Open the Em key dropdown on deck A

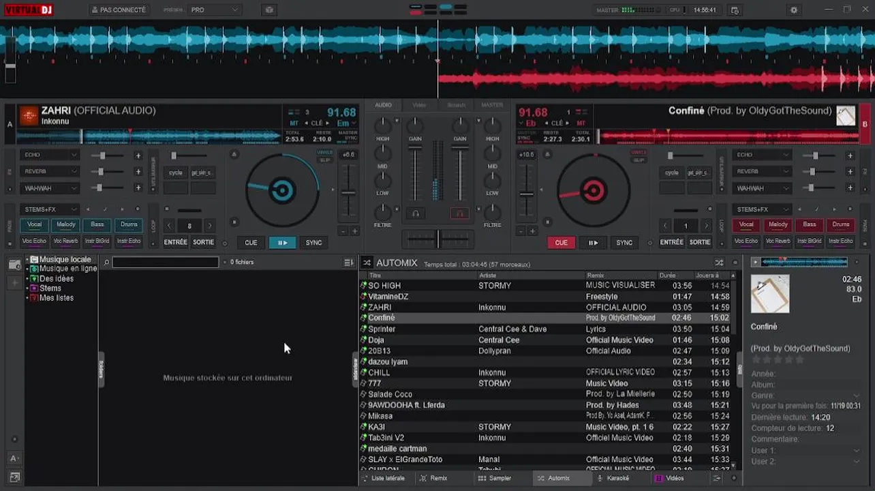(346, 123)
